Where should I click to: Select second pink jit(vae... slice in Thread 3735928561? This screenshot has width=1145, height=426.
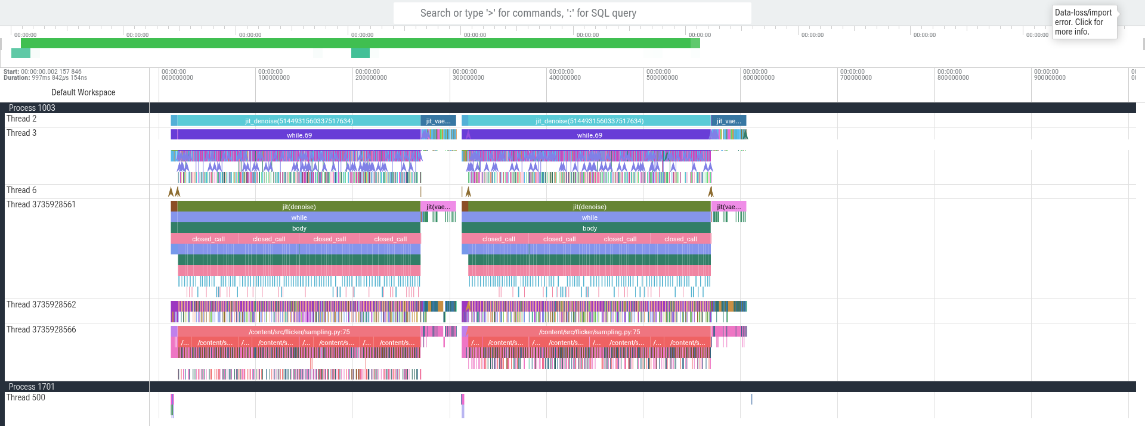729,207
